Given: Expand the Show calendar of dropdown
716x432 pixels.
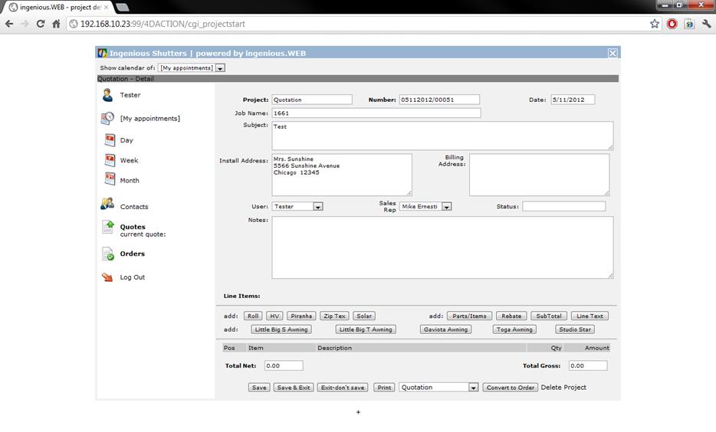Looking at the screenshot, I should click(220, 68).
